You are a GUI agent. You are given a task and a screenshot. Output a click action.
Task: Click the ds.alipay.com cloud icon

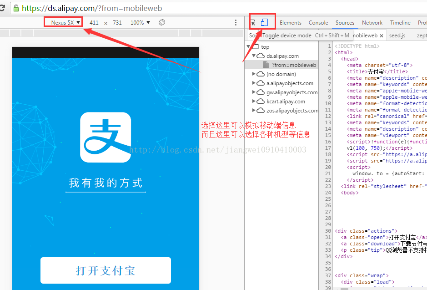[261, 56]
